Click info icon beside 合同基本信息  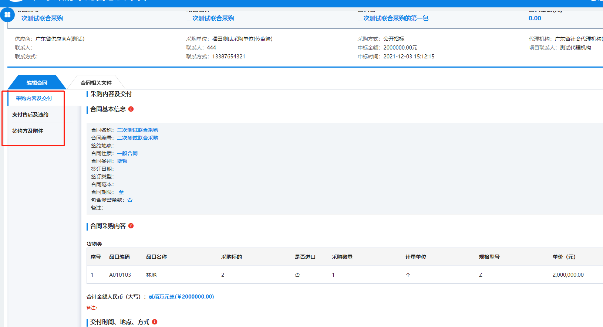tap(131, 109)
